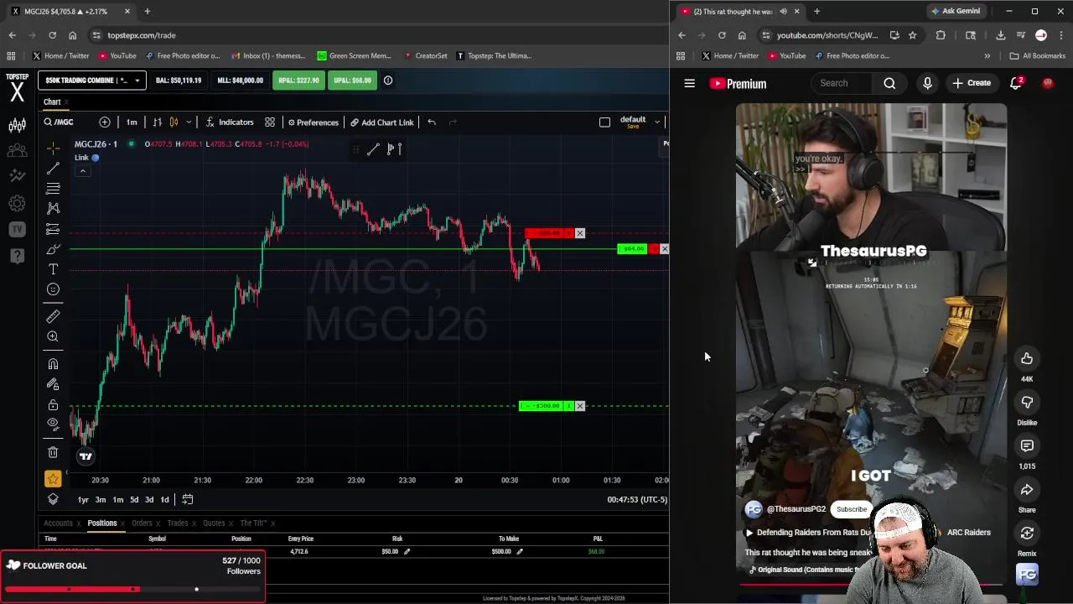The image size is (1073, 604).
Task: Toggle stay in drawing mode
Action: tap(53, 384)
